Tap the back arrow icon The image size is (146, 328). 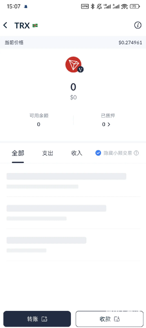pyautogui.click(x=5, y=25)
